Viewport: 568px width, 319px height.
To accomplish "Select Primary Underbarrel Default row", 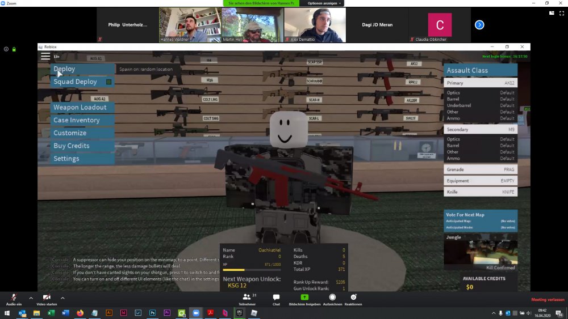I will [481, 105].
